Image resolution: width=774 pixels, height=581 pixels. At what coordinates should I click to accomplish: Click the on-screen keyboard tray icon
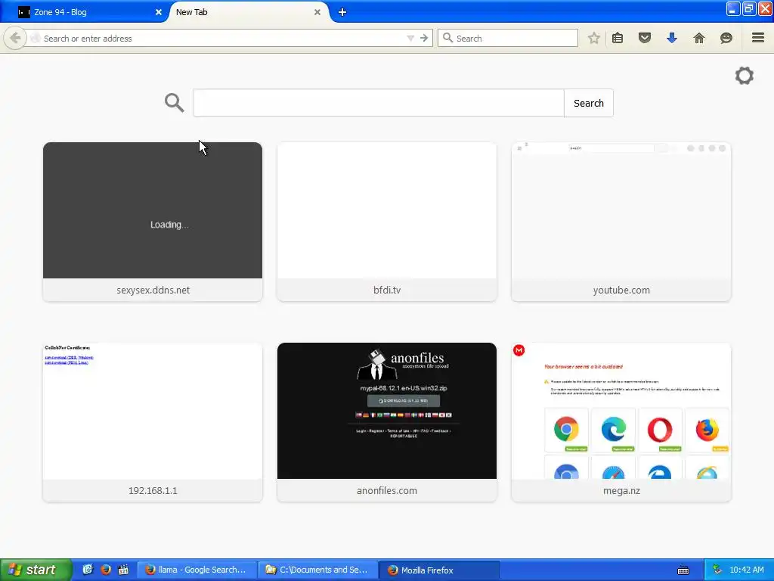tap(683, 570)
